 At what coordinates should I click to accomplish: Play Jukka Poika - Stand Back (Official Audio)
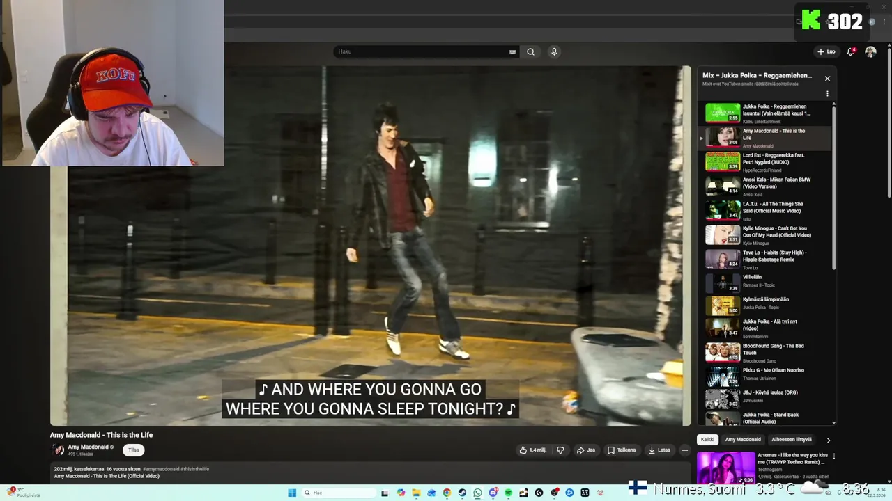[765, 418]
